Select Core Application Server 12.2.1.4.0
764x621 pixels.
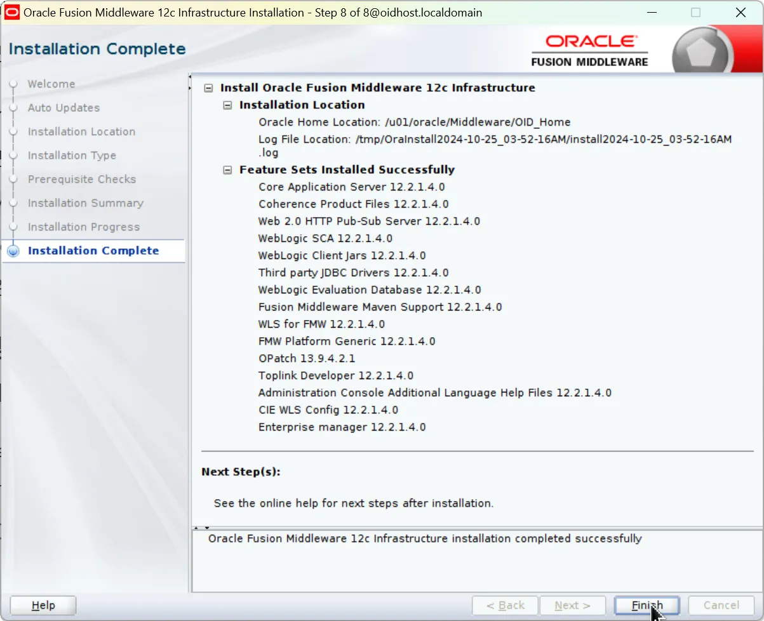pyautogui.click(x=351, y=187)
